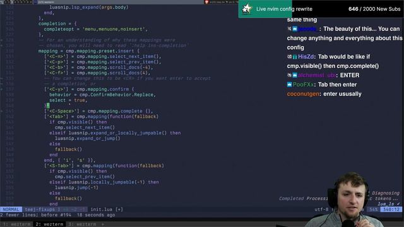Click the 54% file position indicator
The width and height of the screenshot is (404, 227).
tap(373, 209)
